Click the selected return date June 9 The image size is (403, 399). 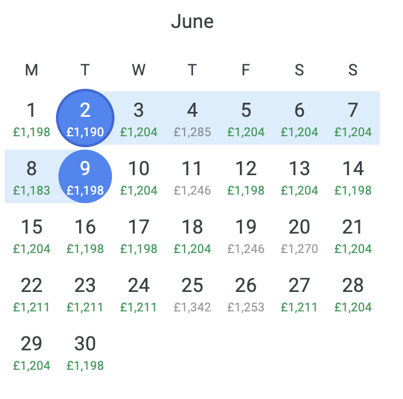click(85, 176)
